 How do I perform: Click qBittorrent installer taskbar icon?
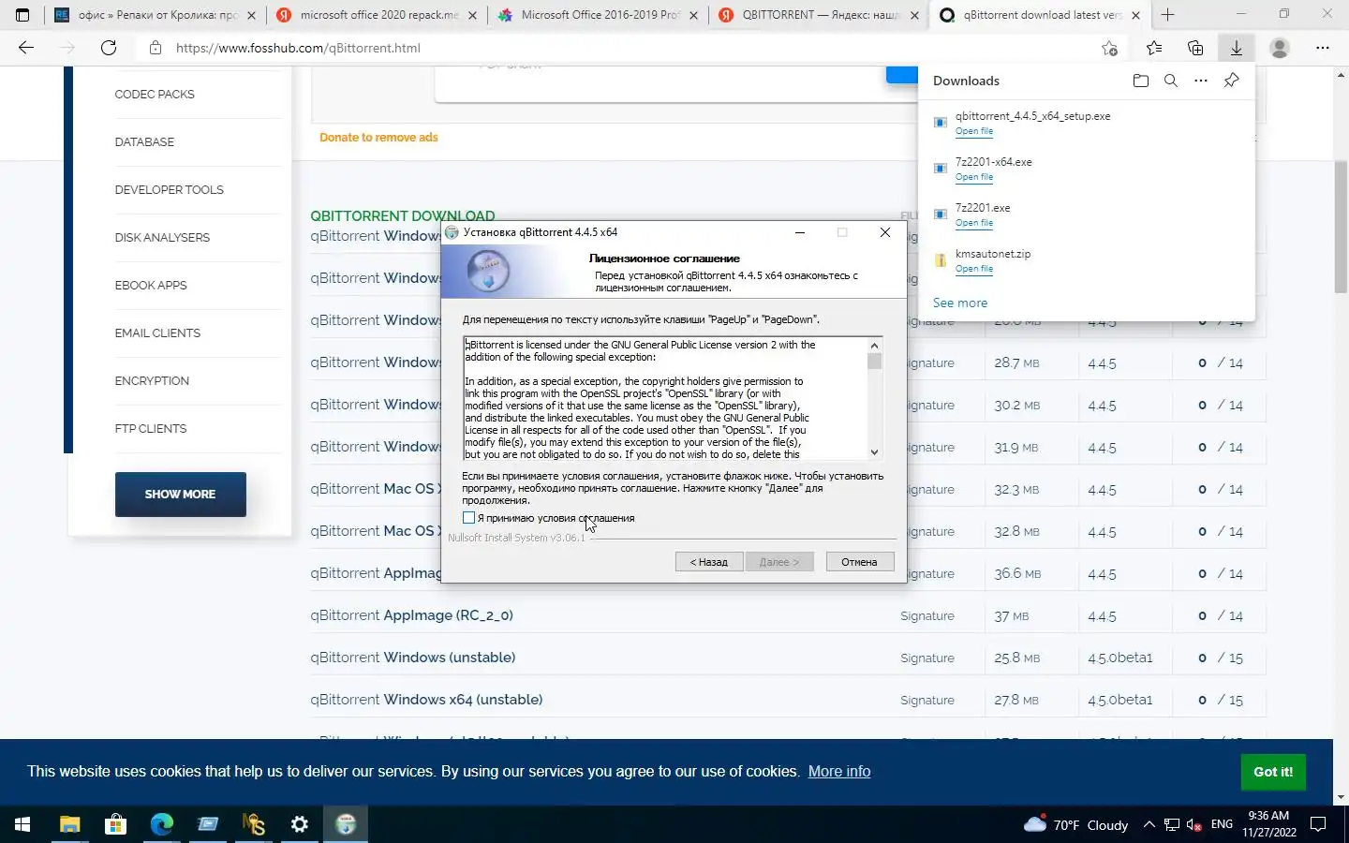[x=346, y=824]
